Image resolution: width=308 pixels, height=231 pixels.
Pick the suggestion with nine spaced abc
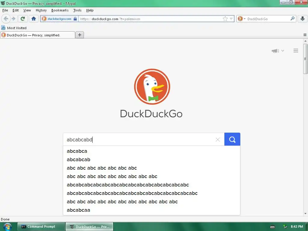pos(152,176)
